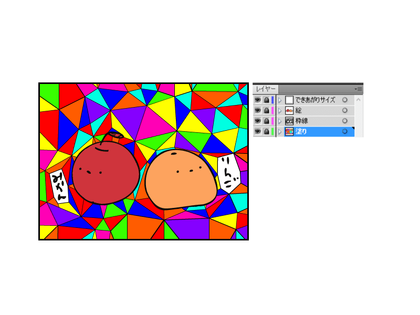Select the layer named 枠線
Viewport: 420px width, 315px height.
point(301,121)
